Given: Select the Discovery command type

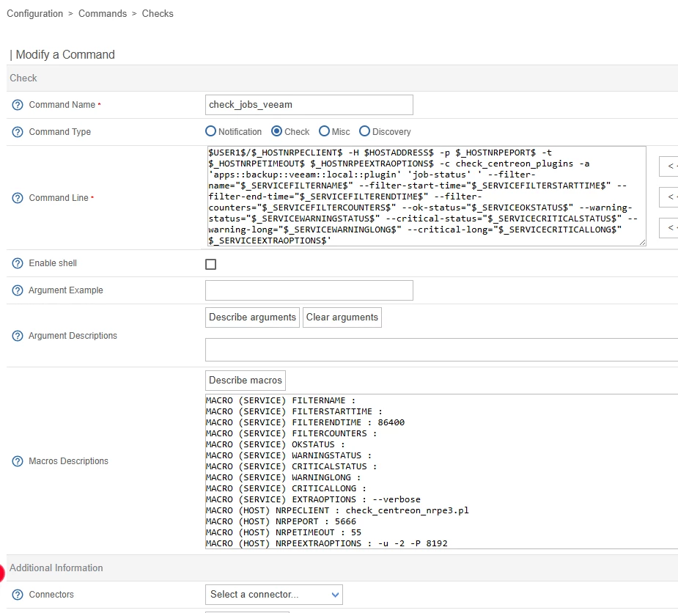Looking at the screenshot, I should 364,131.
